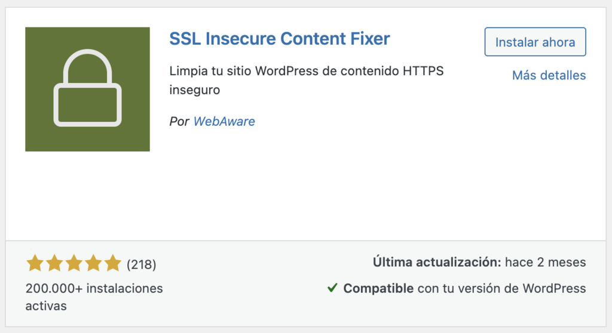Visit the WebAware author link
612x333 pixels.
point(224,121)
